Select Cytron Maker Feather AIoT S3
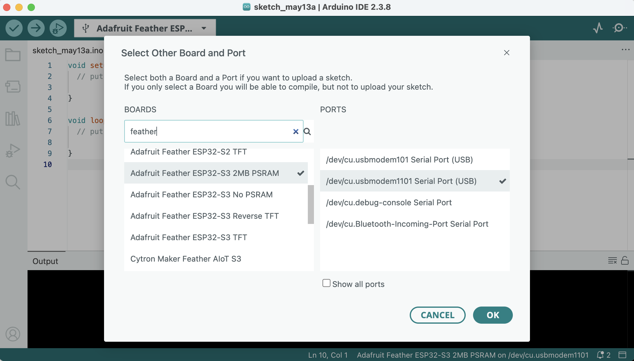Screen dimensions: 634x361 pyautogui.click(x=216, y=259)
